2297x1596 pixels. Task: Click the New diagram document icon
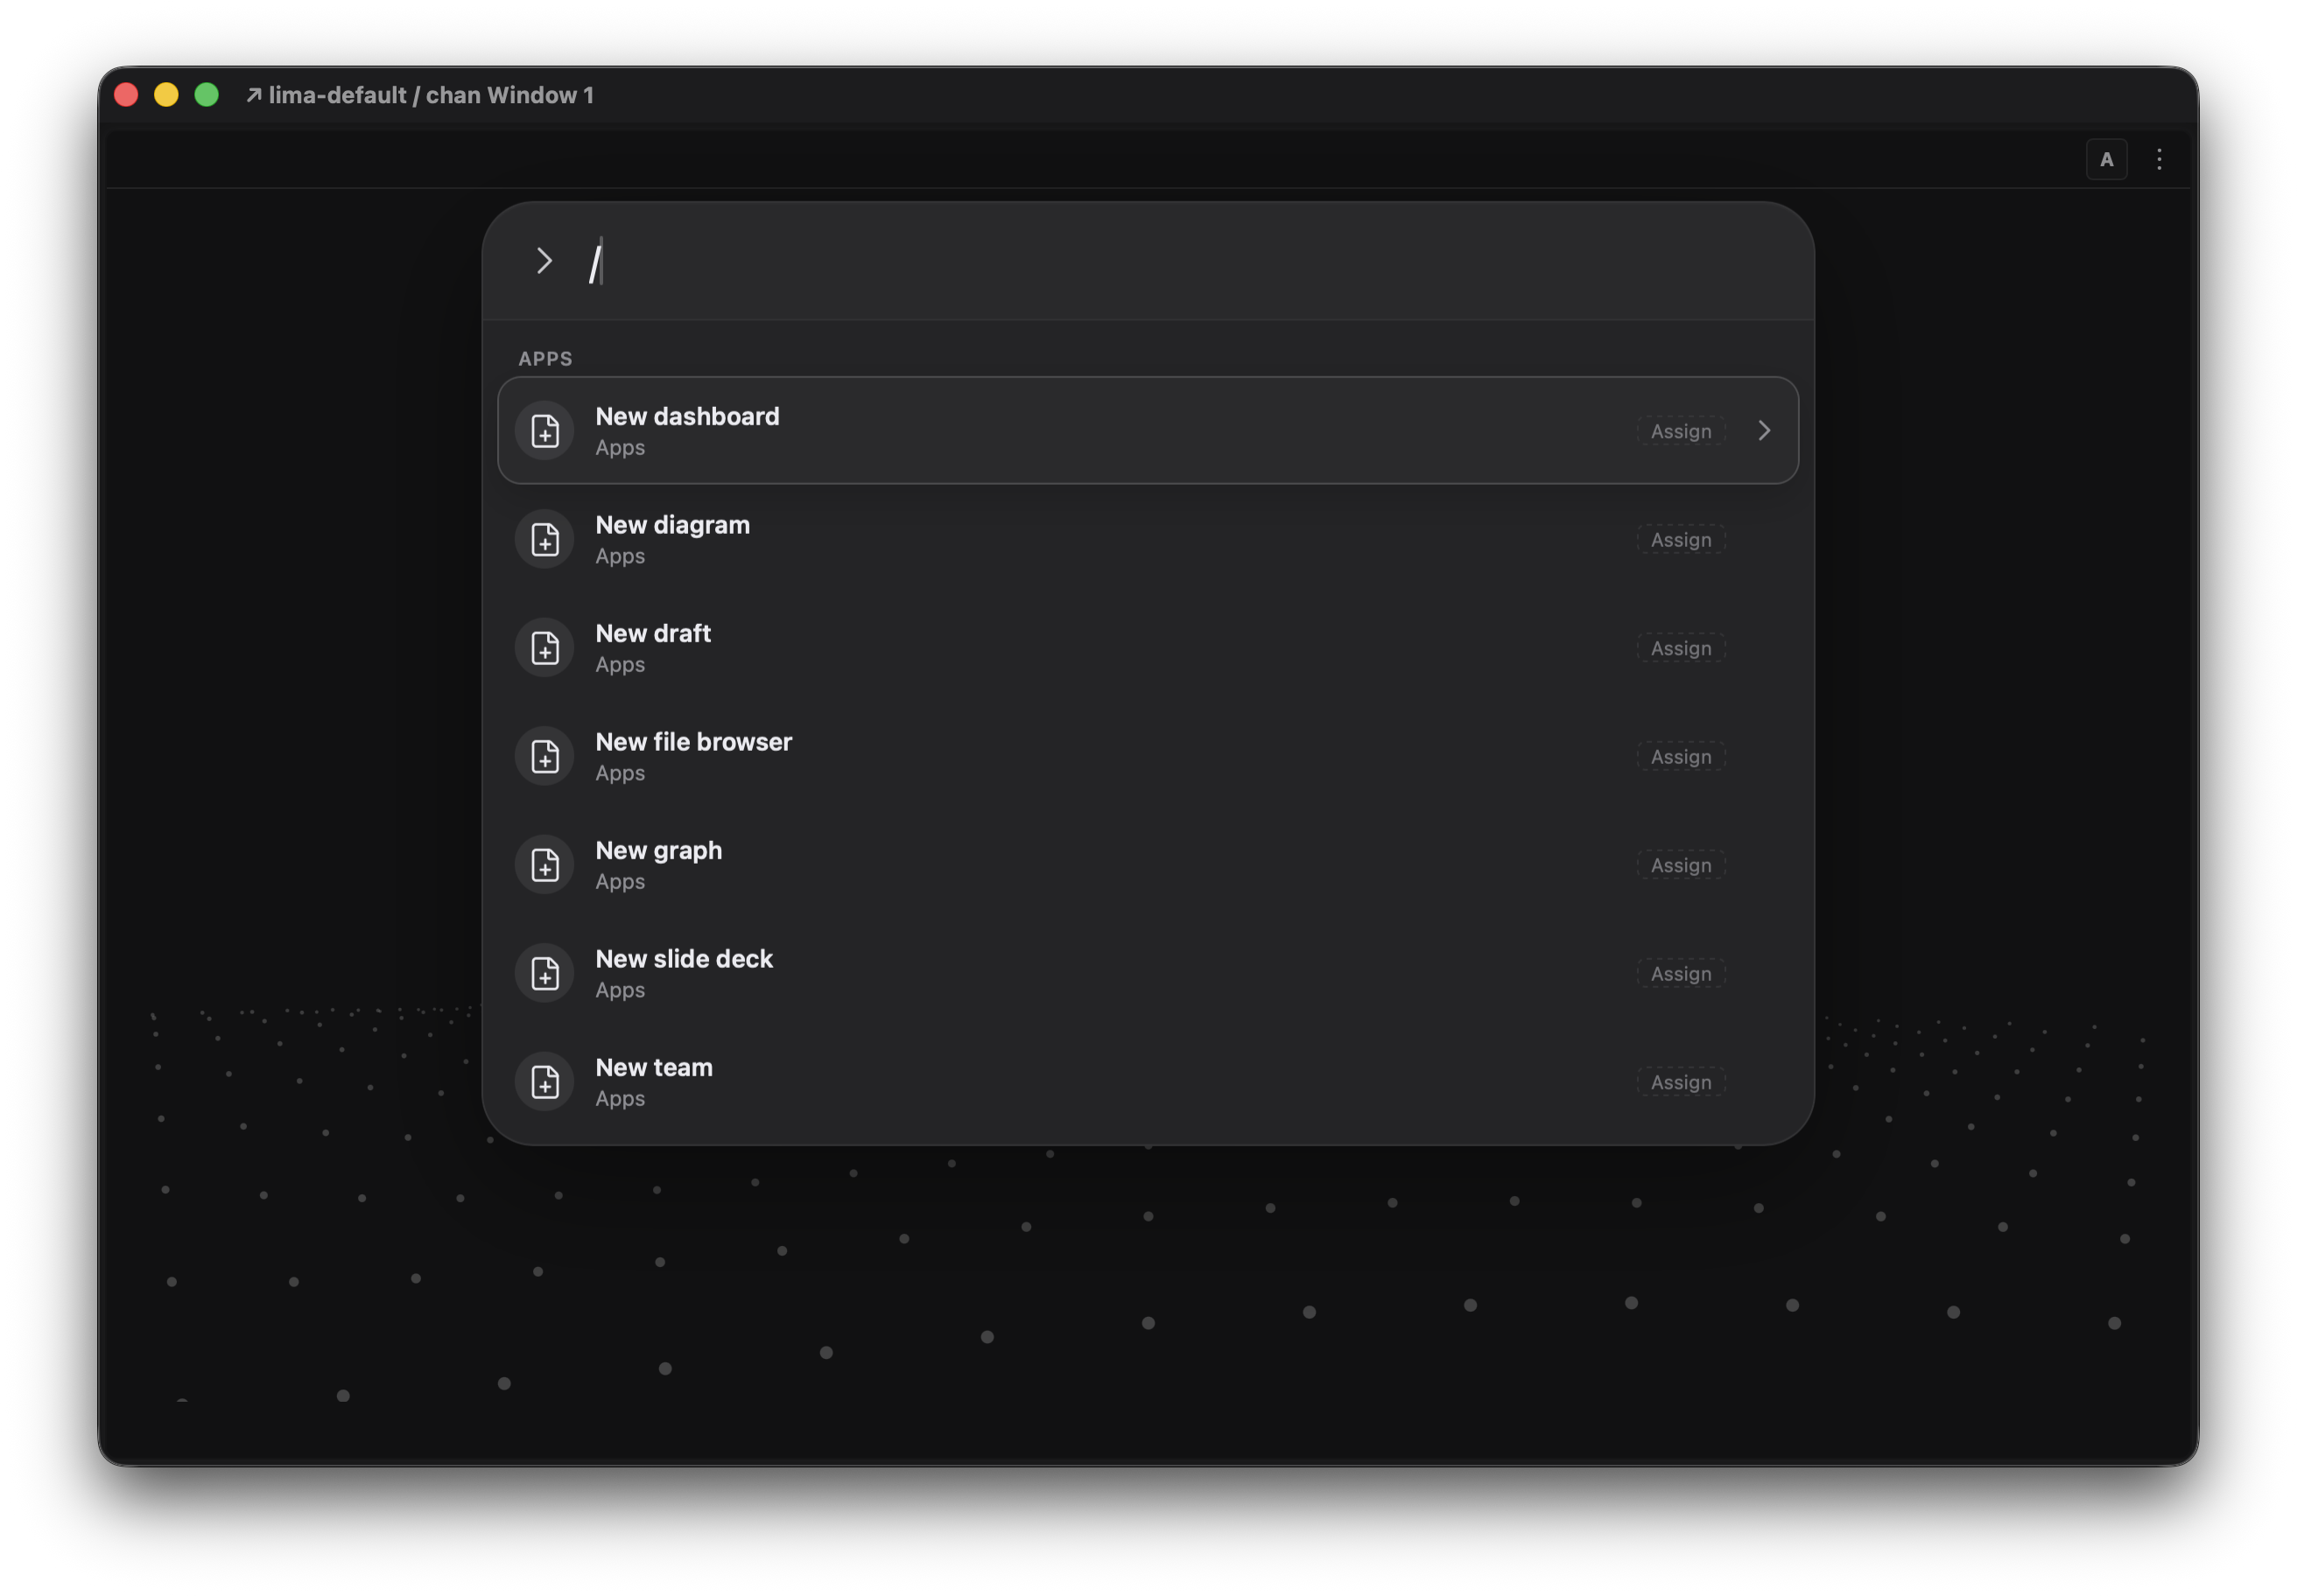(544, 540)
